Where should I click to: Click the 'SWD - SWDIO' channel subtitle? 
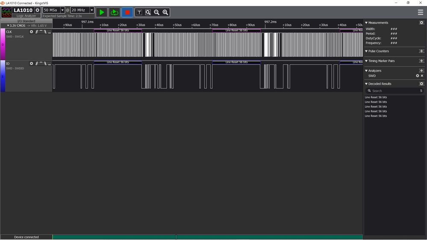click(15, 68)
